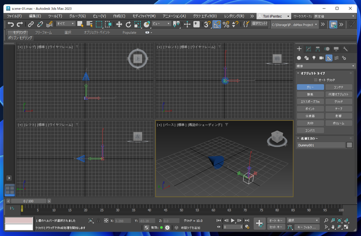Open the Select by Name list
361x236 pixels.
tap(89, 24)
